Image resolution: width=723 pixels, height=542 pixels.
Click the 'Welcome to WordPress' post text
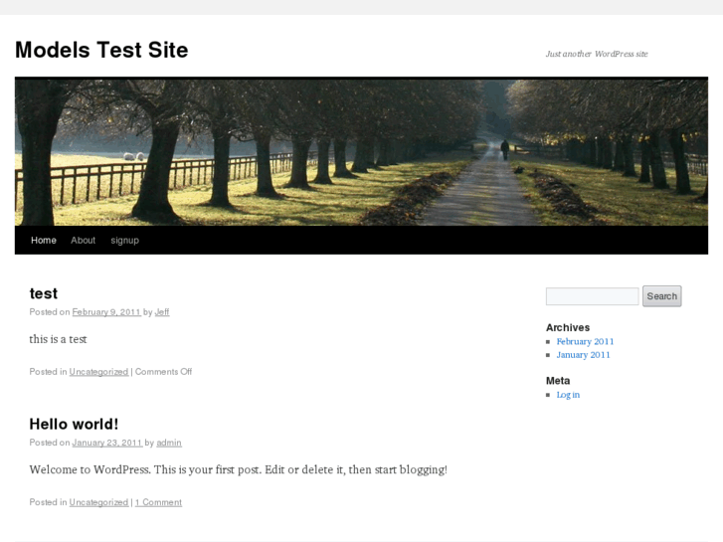point(239,470)
